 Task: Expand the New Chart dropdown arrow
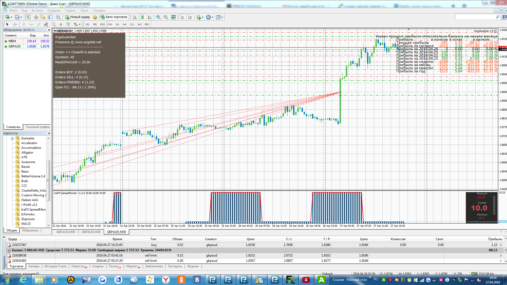[11, 17]
